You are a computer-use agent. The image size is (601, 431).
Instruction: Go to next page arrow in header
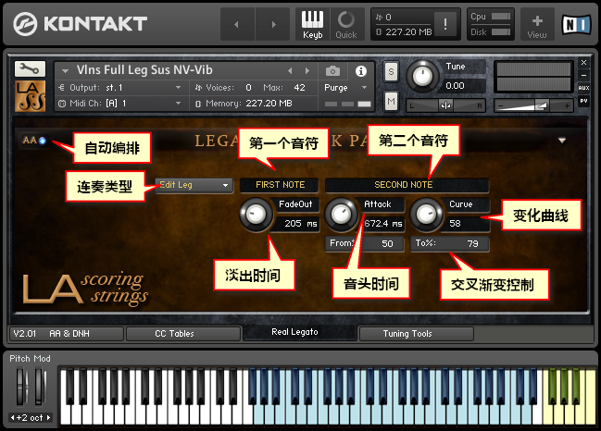click(273, 24)
